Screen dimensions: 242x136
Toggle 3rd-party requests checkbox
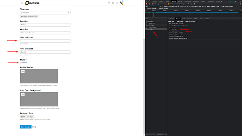click(157, 8)
